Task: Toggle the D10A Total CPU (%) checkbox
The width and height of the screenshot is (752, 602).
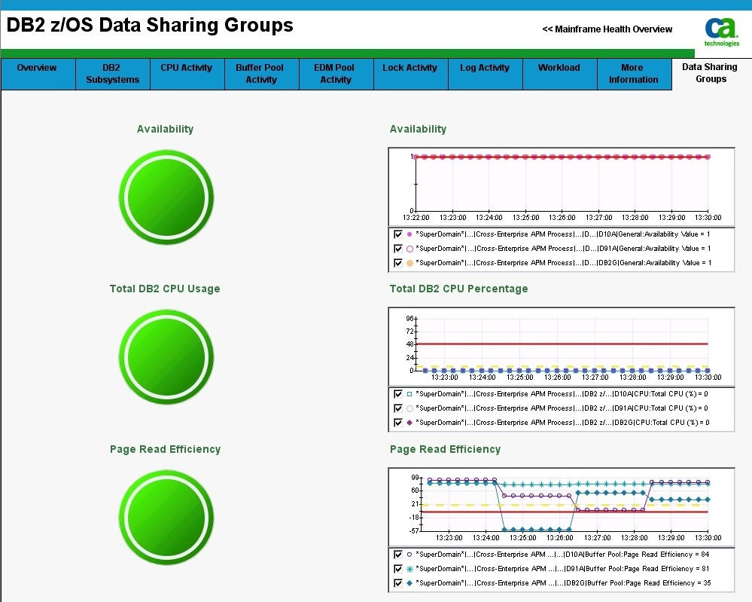Action: point(397,394)
